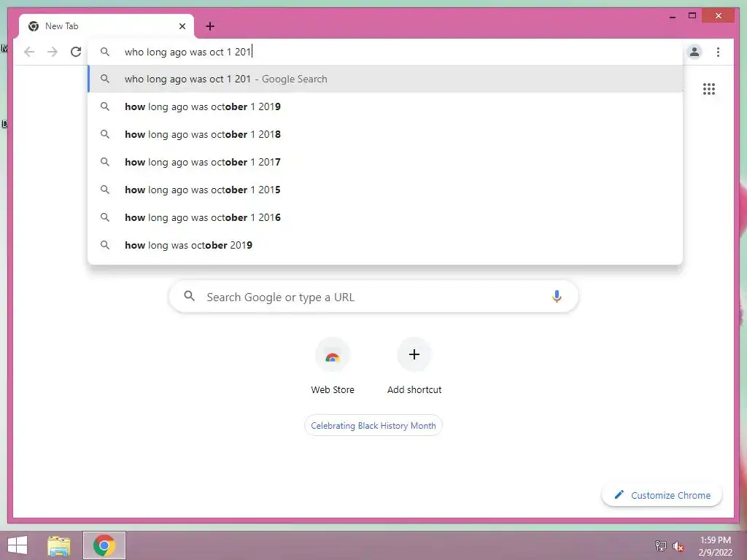Open the three-dot Chrome menu
This screenshot has width=747, height=560.
(x=718, y=52)
